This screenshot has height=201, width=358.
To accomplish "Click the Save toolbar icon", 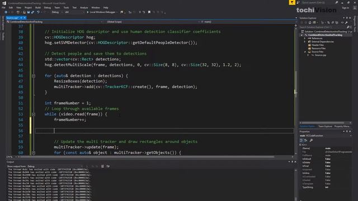I will (29, 12).
